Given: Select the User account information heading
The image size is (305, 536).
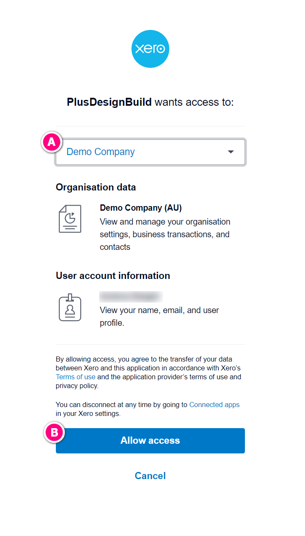Looking at the screenshot, I should click(113, 276).
